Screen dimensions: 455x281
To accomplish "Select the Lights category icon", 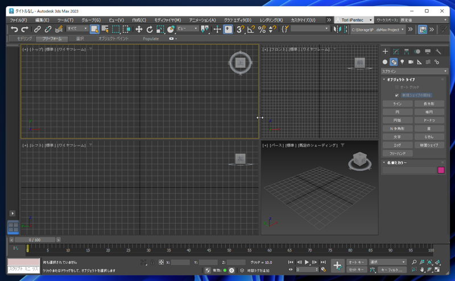I will [x=402, y=62].
